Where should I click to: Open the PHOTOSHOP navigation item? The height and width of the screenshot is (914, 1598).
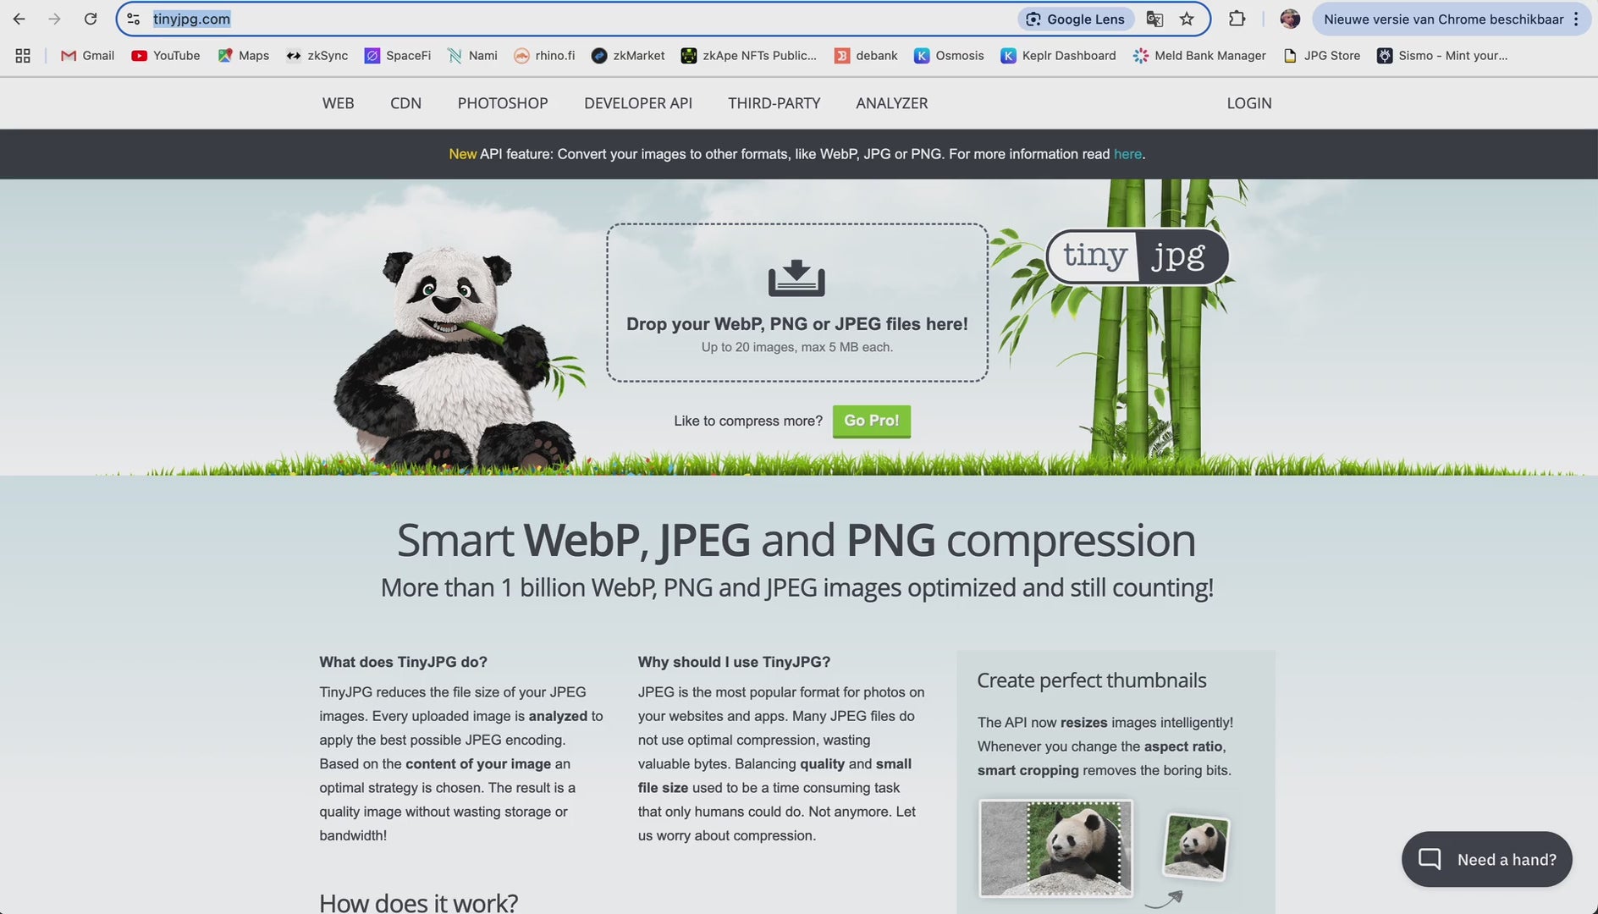click(503, 103)
